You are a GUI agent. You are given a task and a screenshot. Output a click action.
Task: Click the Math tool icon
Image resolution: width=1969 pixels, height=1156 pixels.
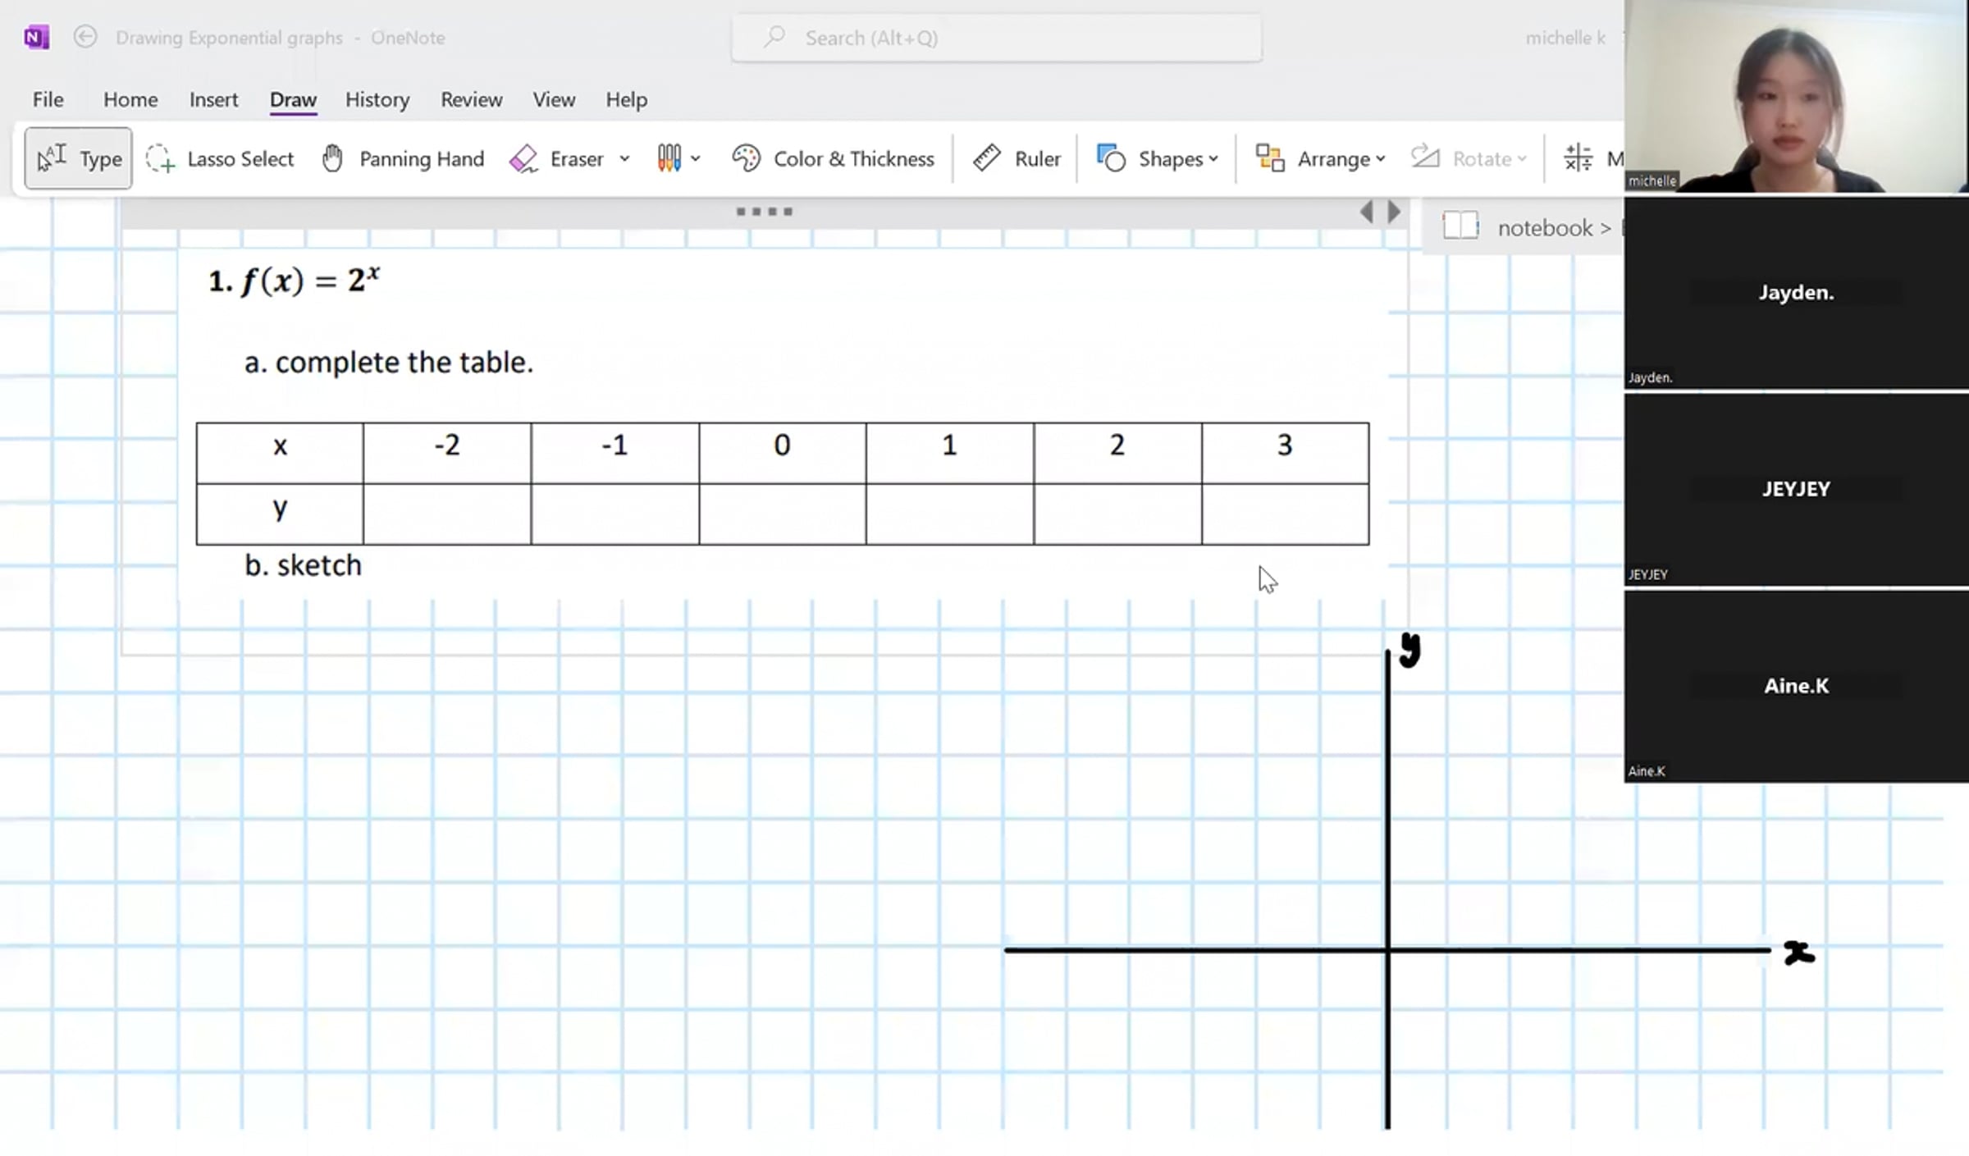[1578, 158]
